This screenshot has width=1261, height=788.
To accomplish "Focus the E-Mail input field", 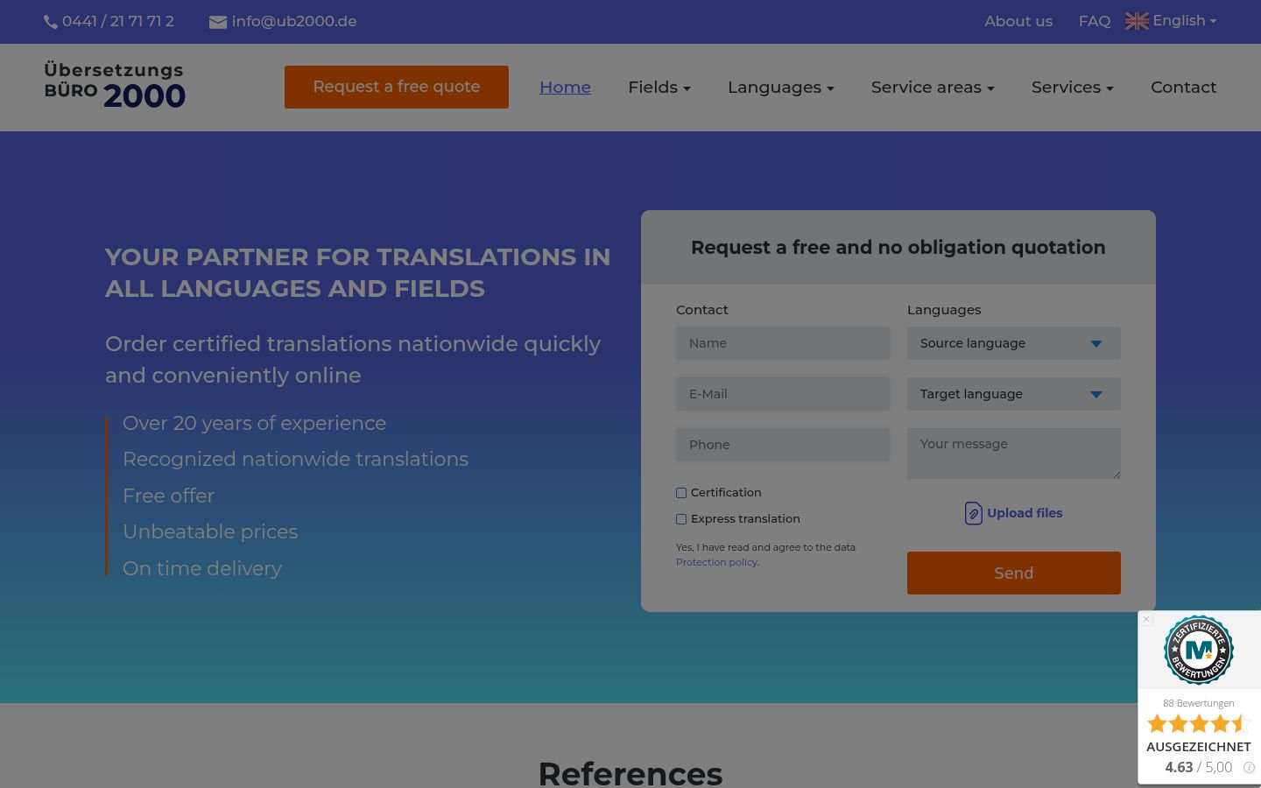I will [783, 394].
